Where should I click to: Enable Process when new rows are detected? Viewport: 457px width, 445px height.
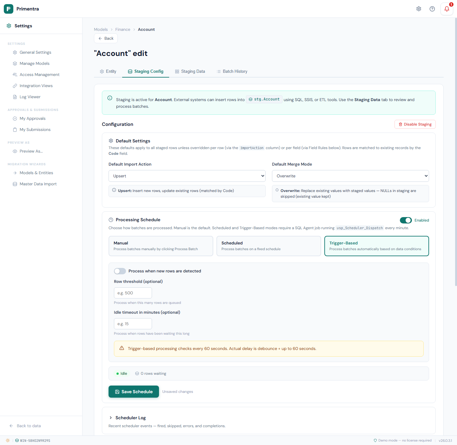120,271
